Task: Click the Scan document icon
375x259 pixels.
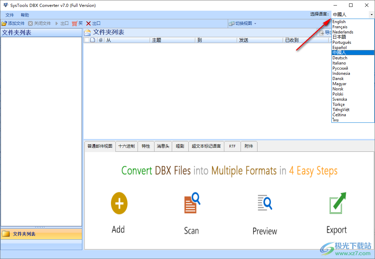Action: click(191, 203)
